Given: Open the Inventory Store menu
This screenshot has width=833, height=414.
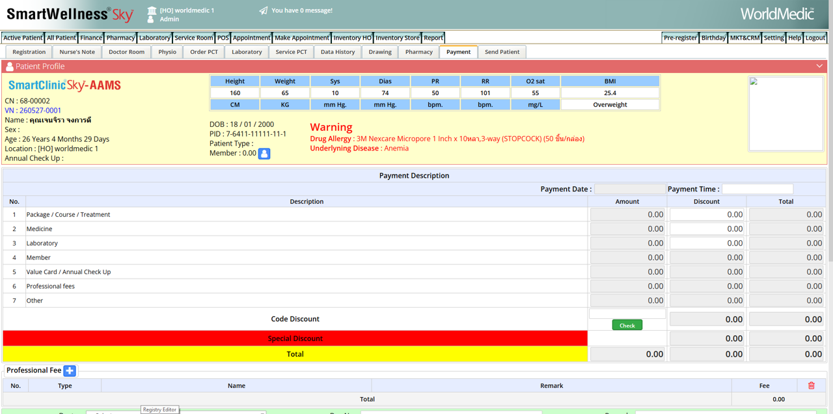Looking at the screenshot, I should tap(398, 38).
